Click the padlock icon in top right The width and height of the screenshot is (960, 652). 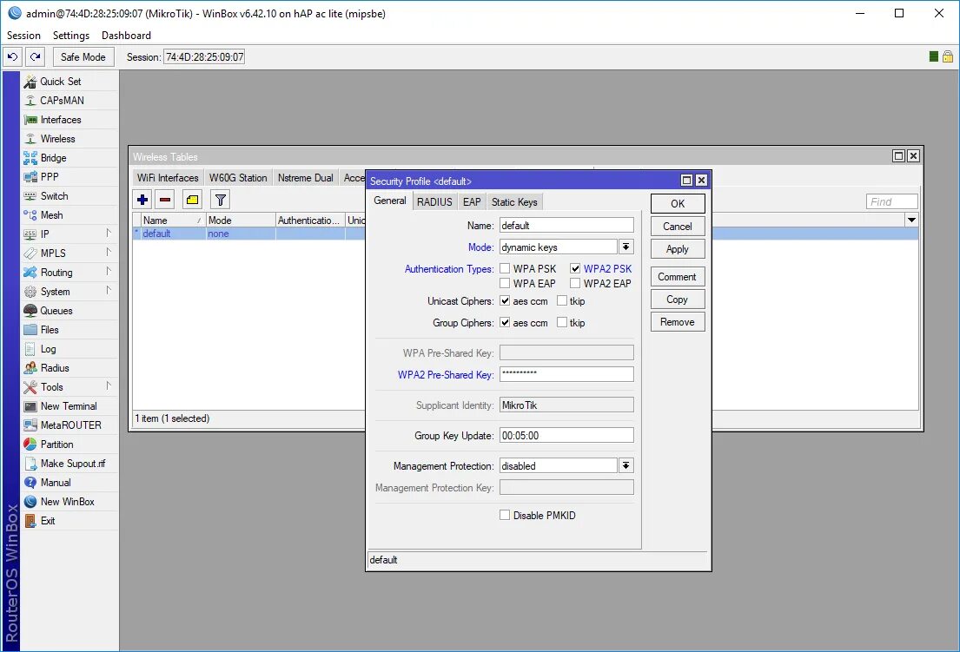(948, 57)
